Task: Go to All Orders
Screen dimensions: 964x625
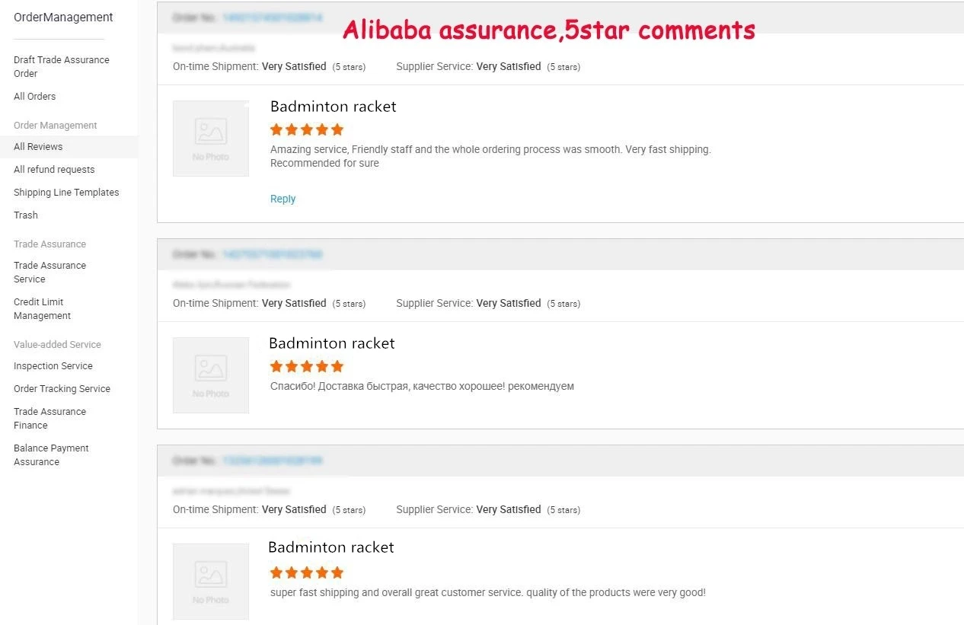Action: (34, 97)
